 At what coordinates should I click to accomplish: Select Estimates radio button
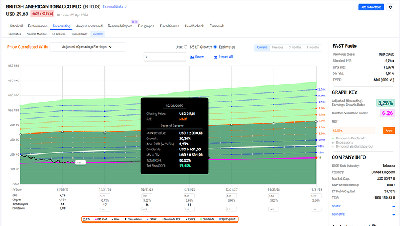pos(215,47)
